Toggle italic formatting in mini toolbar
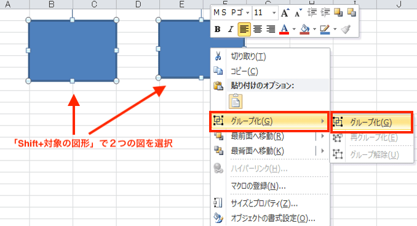 (x=230, y=29)
